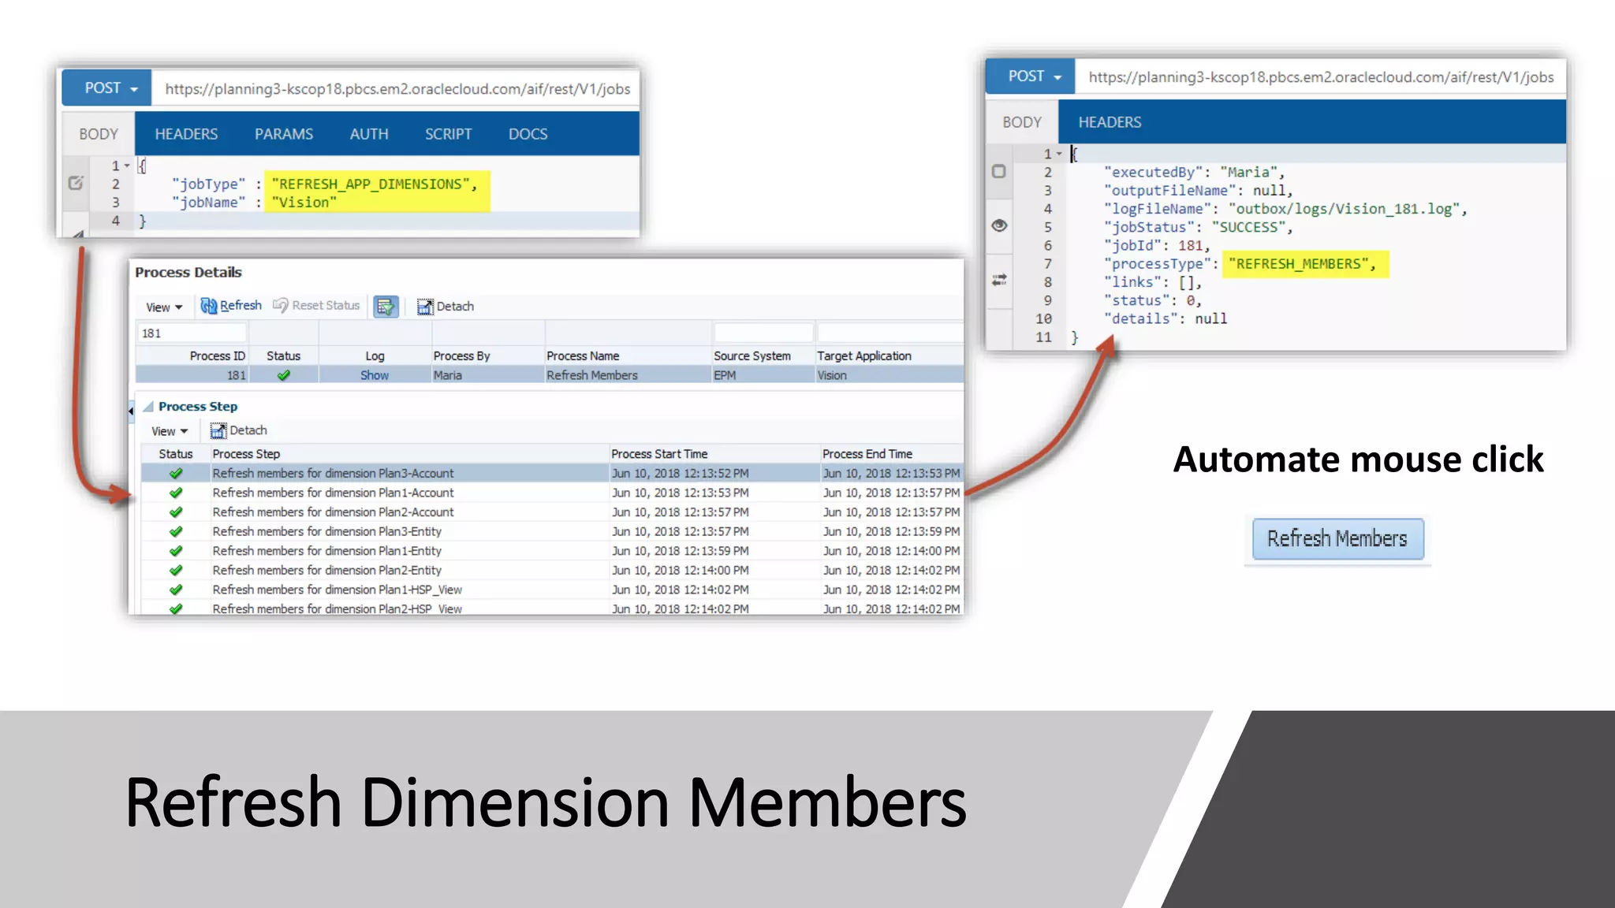Switch to BODY tab in right response panel

1022,122
